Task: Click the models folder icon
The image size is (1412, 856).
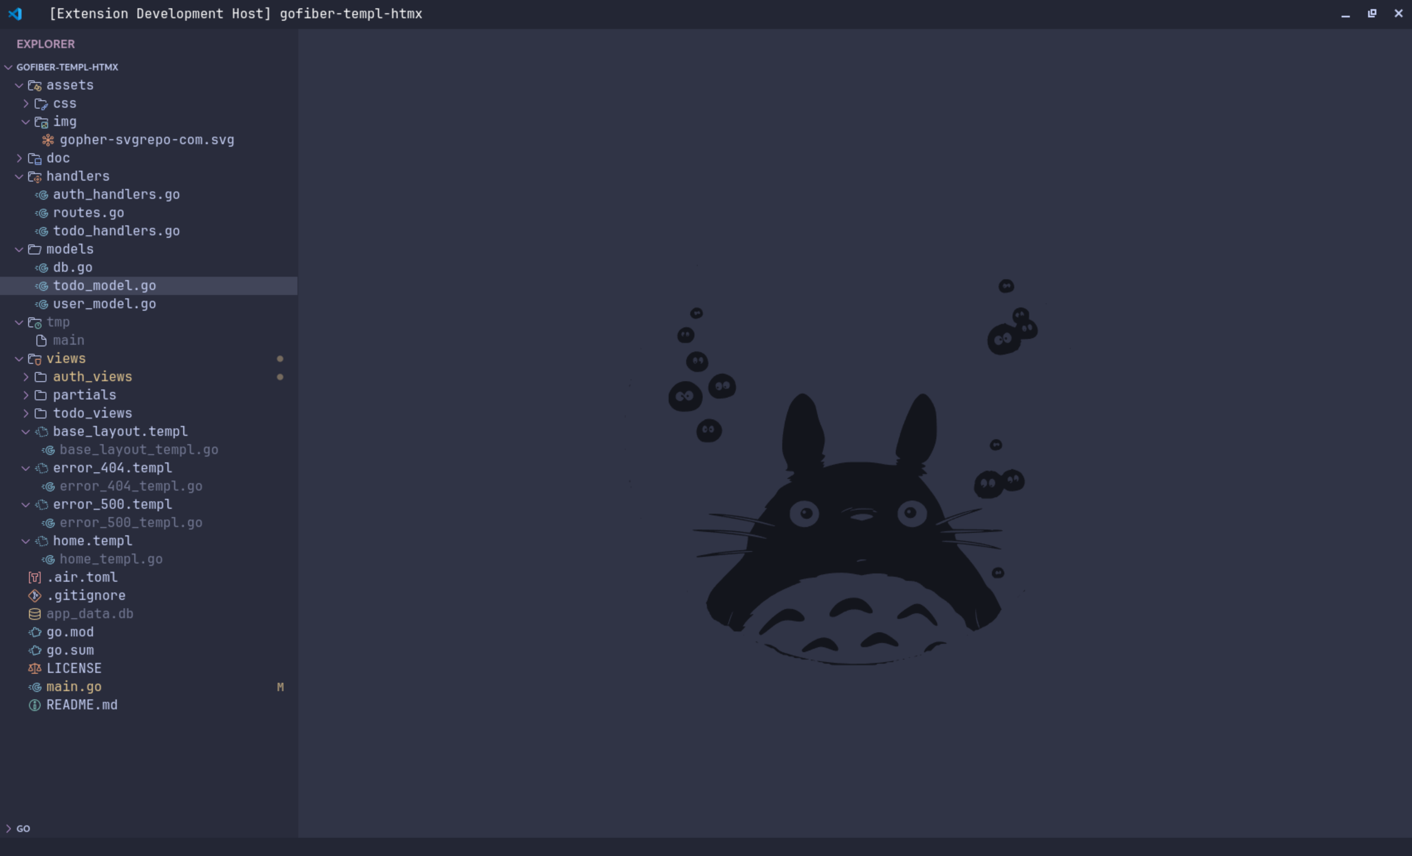Action: tap(35, 249)
